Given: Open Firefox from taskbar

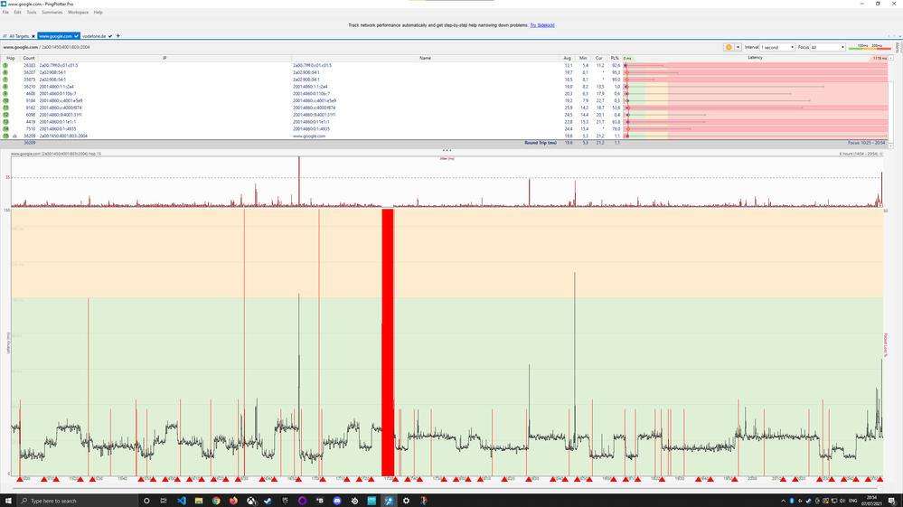Looking at the screenshot, I should click(233, 501).
